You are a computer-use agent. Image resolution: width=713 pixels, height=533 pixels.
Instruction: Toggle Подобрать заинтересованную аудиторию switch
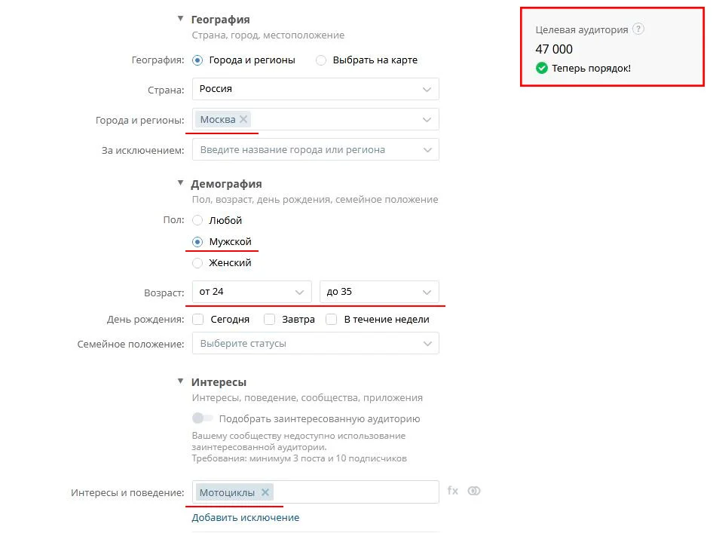203,418
